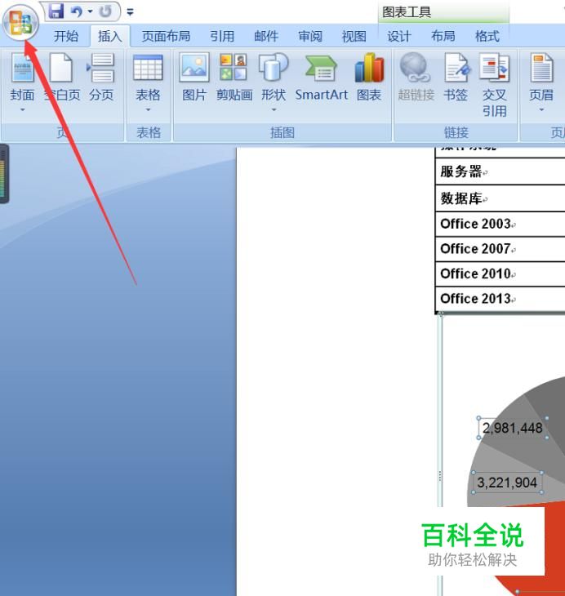565x596 pixels.
Task: Open the chart tools 设计 tab
Action: coord(398,37)
